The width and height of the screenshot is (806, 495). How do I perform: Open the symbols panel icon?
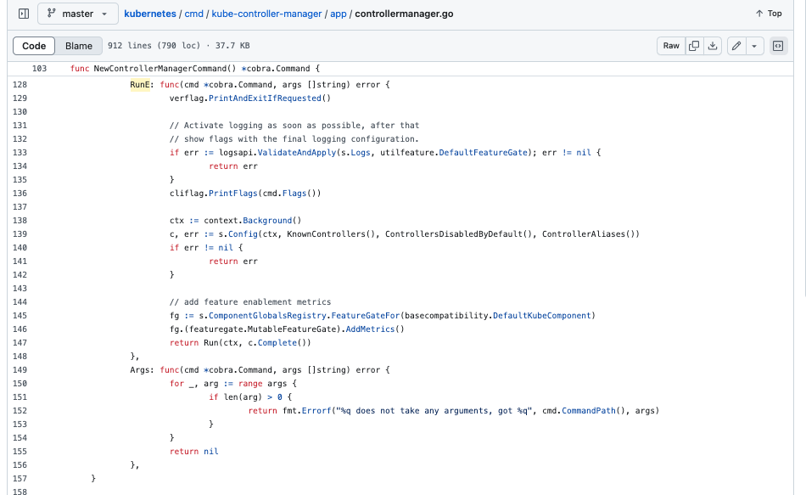point(778,46)
